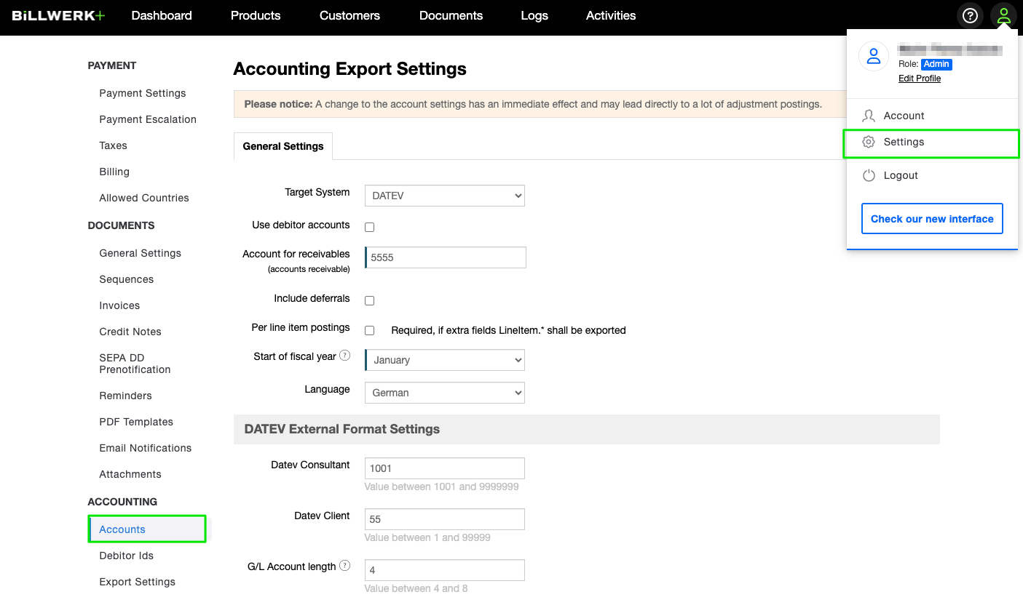Check Per line item postings box

point(369,330)
